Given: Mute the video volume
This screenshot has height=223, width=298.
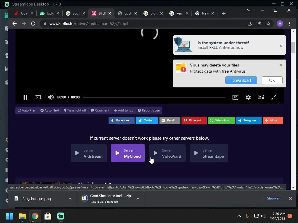Looking at the screenshot, I should (51, 97).
